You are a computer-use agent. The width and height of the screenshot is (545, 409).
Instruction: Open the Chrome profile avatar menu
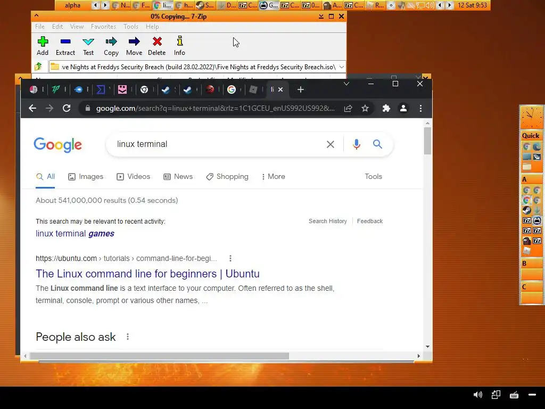coord(403,108)
